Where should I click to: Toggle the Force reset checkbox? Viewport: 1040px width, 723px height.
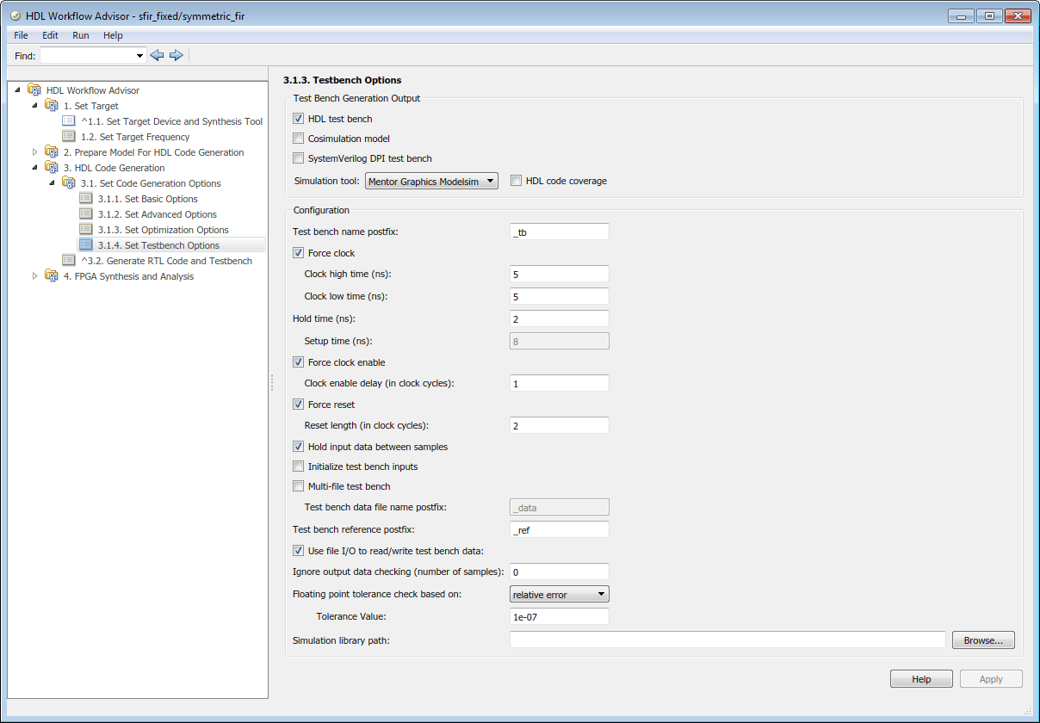[299, 405]
